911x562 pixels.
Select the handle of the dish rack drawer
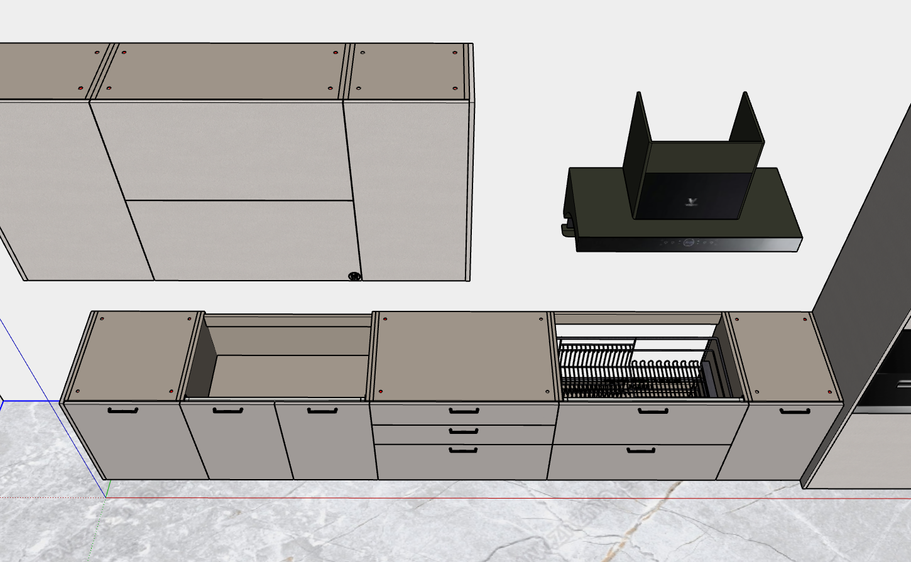pos(653,411)
